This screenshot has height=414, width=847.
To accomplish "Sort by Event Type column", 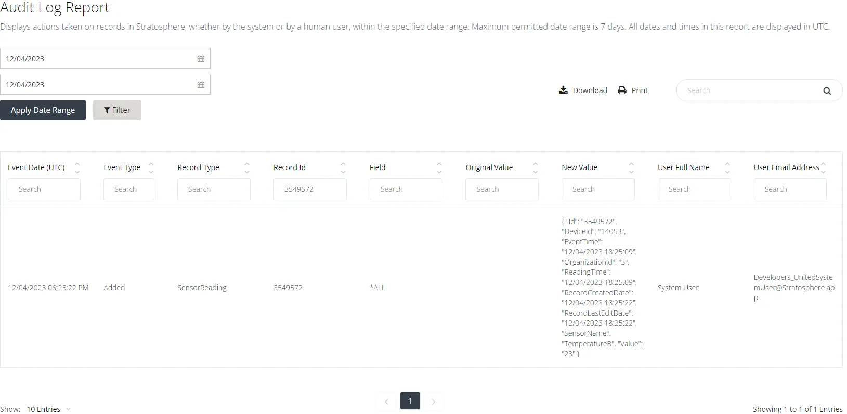I will 151,167.
